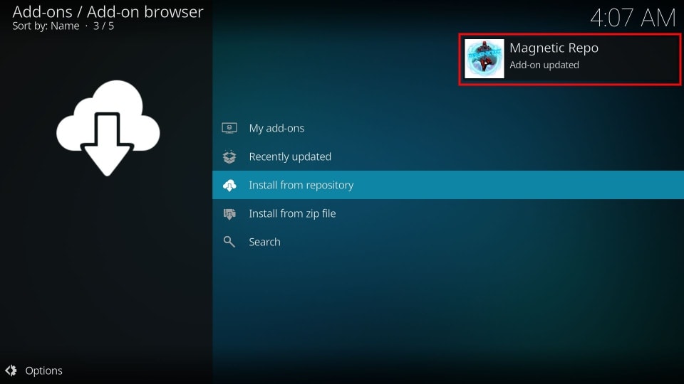
Task: Click the Magnetic Repo notification thumbnail
Action: pos(484,58)
